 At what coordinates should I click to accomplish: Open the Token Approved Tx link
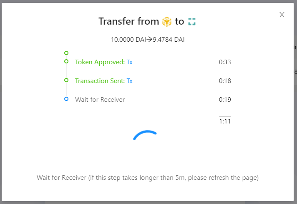[130, 62]
